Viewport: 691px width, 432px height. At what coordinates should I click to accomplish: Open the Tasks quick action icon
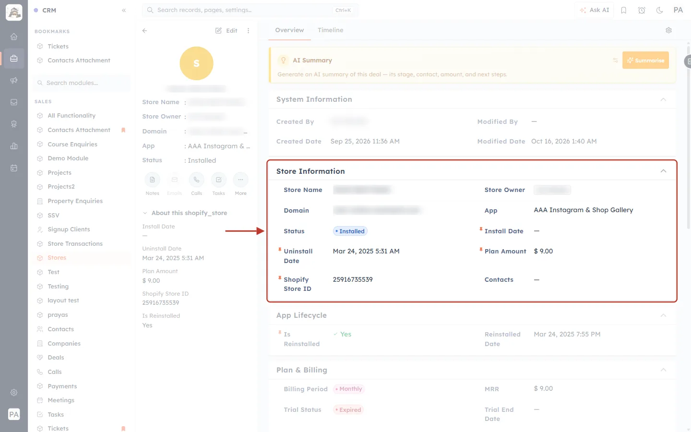pyautogui.click(x=218, y=180)
